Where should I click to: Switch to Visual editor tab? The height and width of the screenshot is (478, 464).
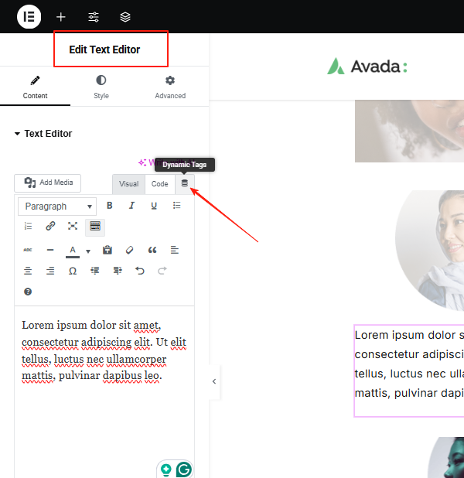pos(128,184)
